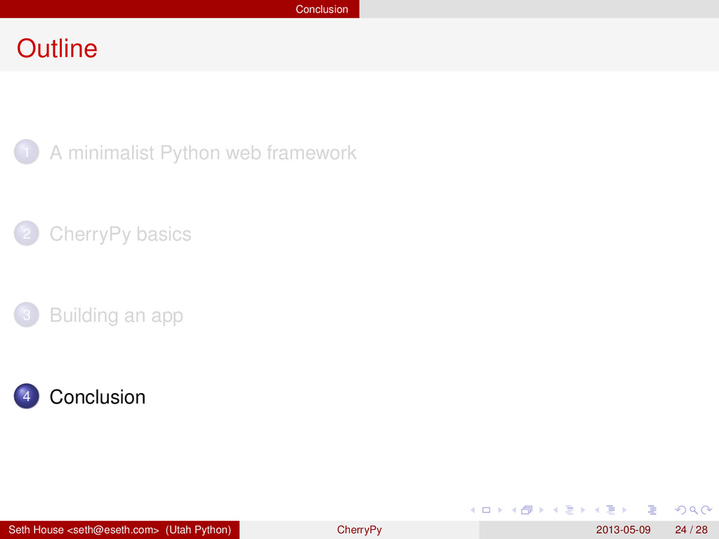
Task: Click the previous subsection arrow in the navigation bar
Action: click(555, 510)
